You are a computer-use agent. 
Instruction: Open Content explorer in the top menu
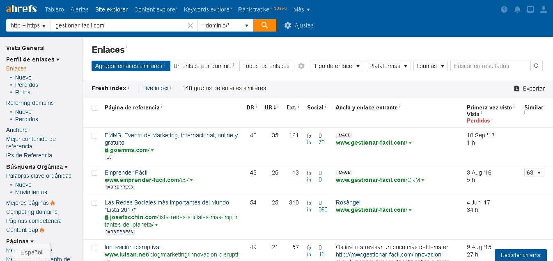click(x=156, y=9)
